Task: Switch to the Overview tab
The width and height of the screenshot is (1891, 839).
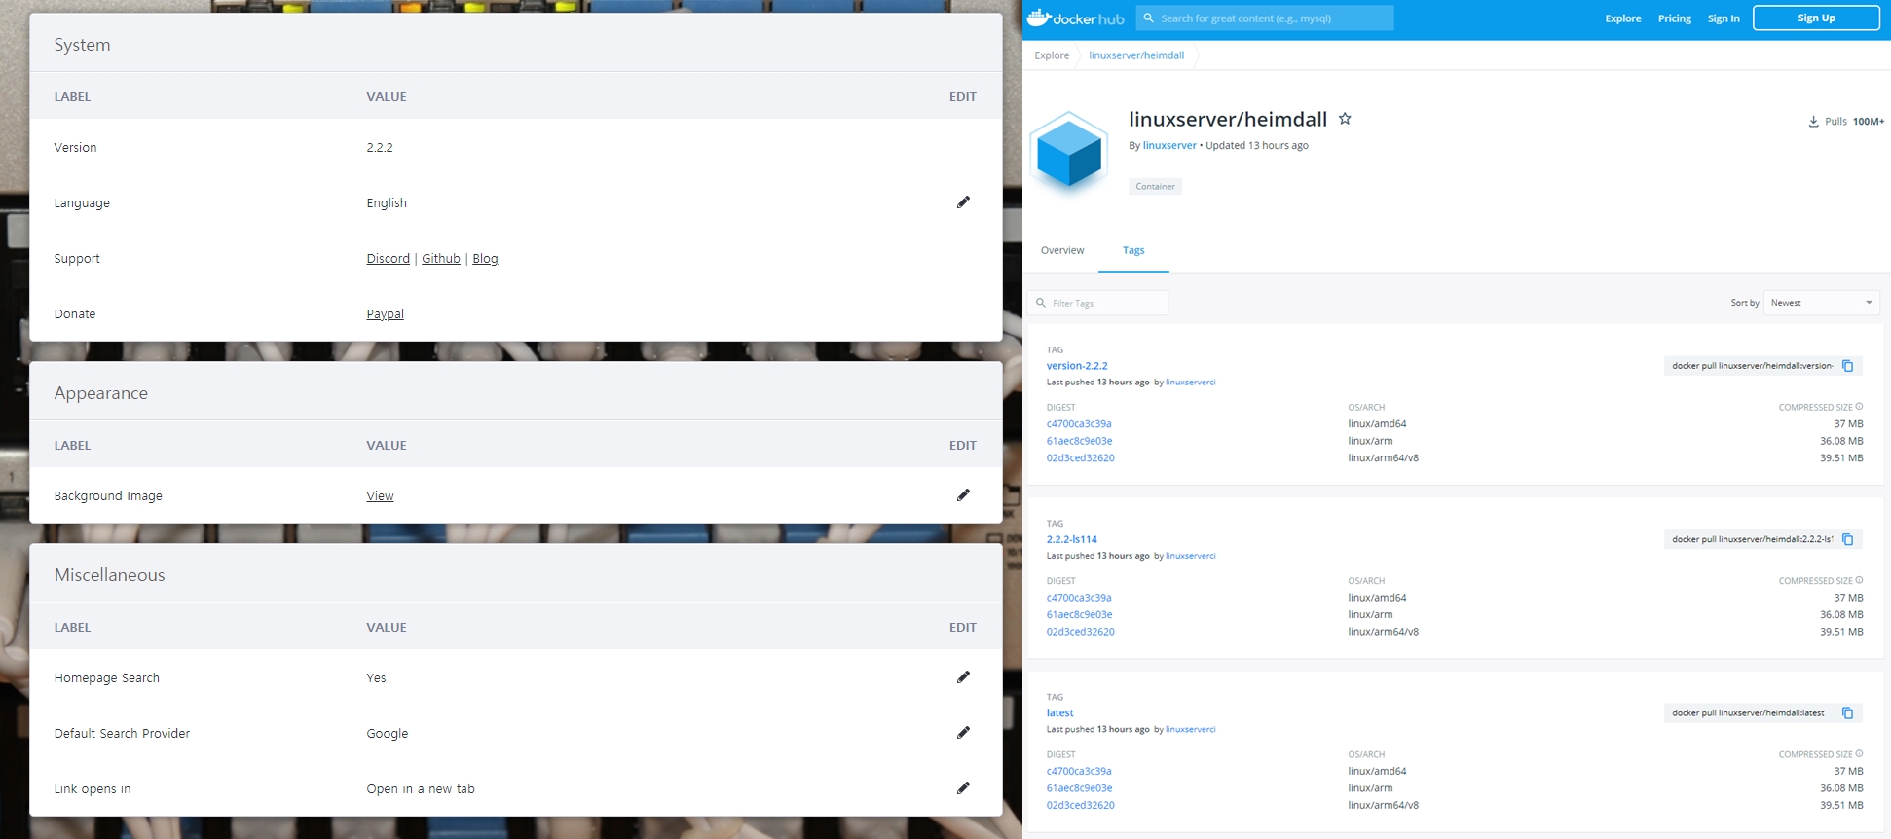Action: 1062,251
